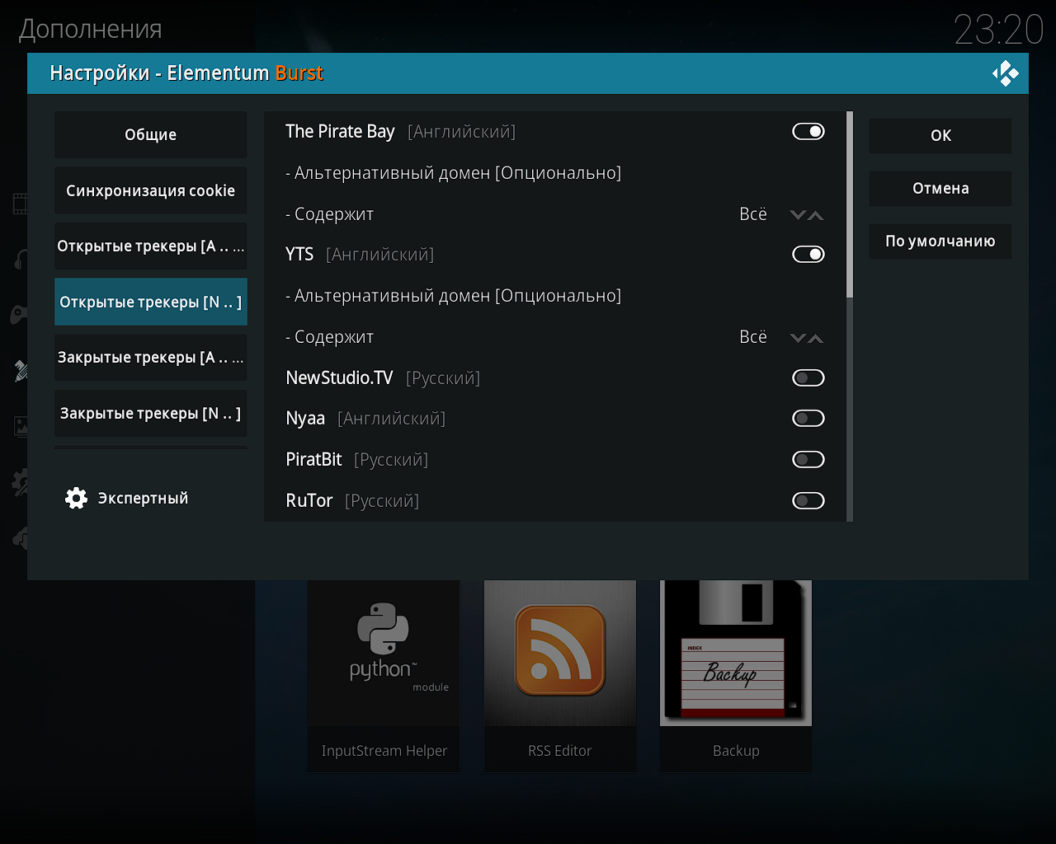Select the Общие settings category
The image size is (1056, 844).
150,134
